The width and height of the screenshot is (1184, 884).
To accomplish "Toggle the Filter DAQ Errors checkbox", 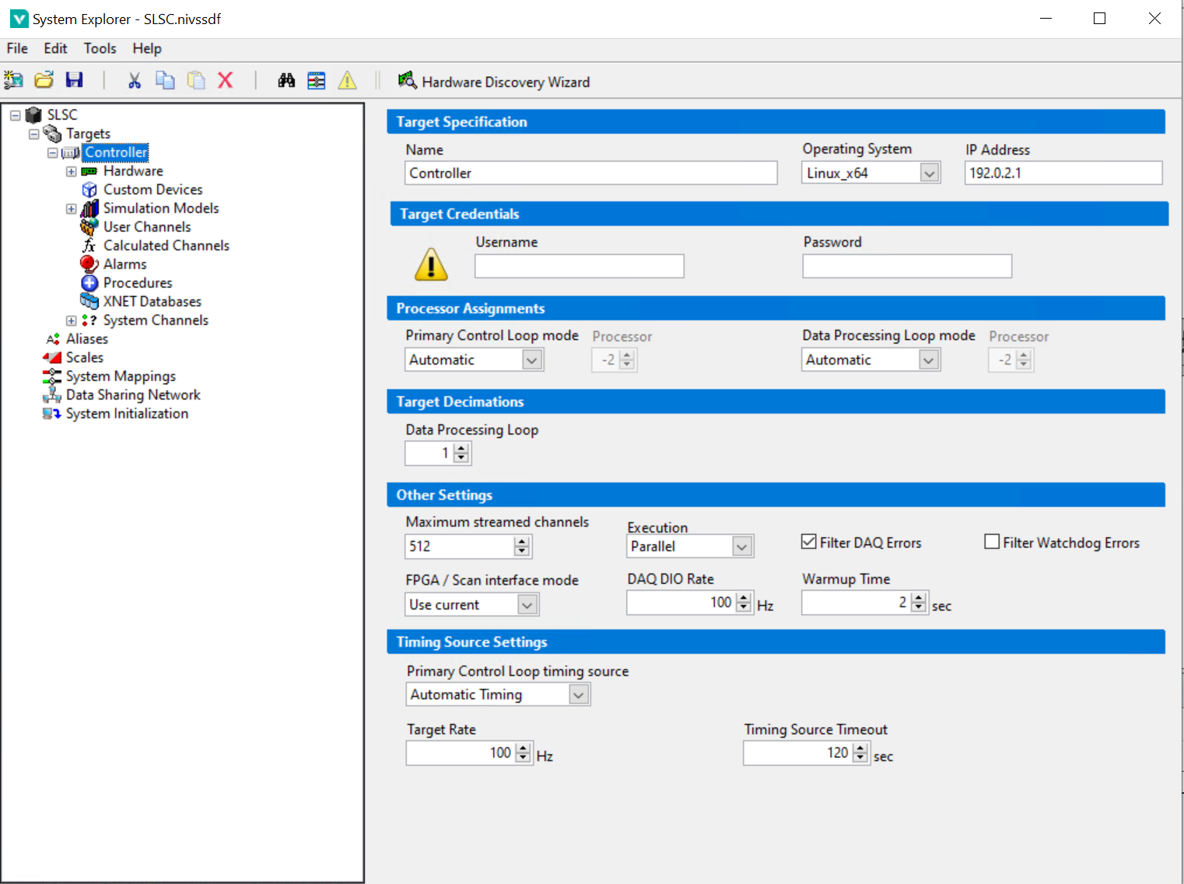I will coord(809,542).
